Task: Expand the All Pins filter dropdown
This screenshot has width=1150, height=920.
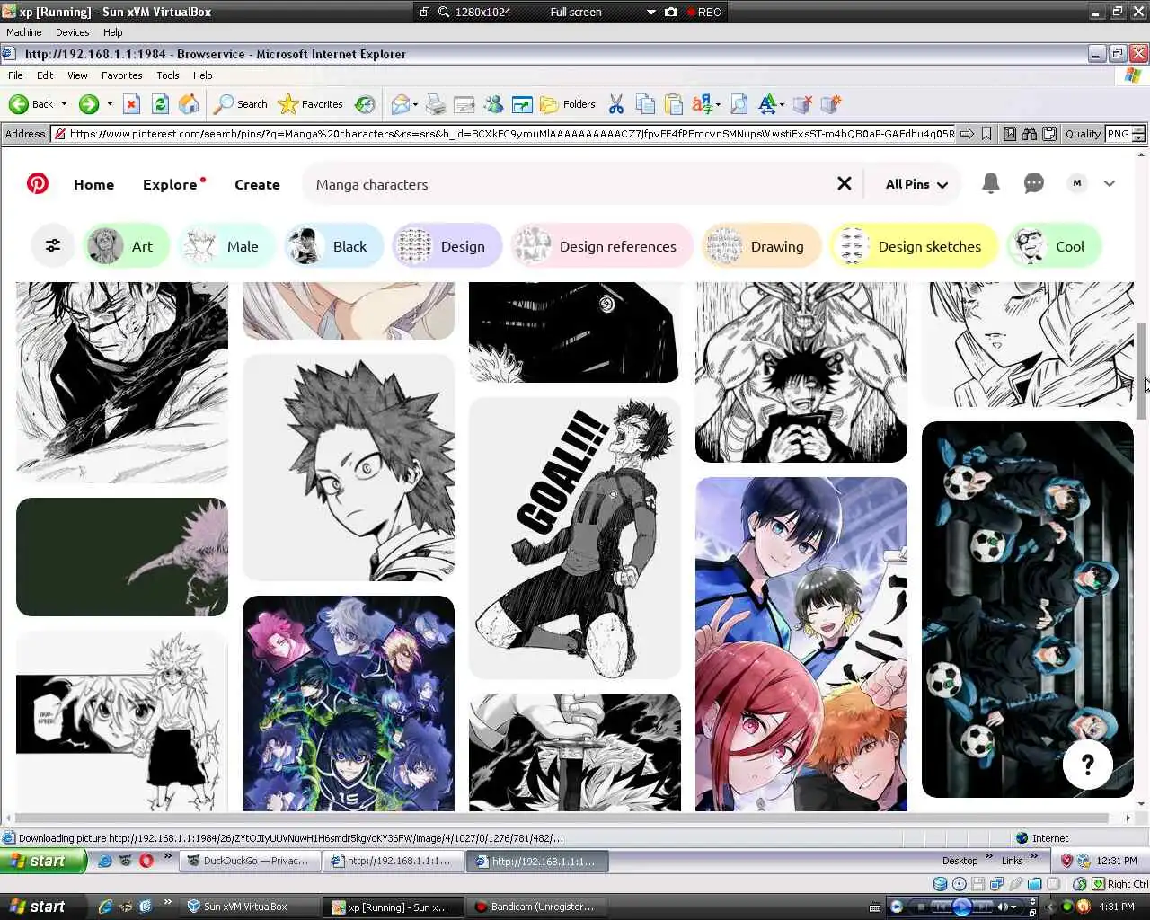Action: coord(916,184)
